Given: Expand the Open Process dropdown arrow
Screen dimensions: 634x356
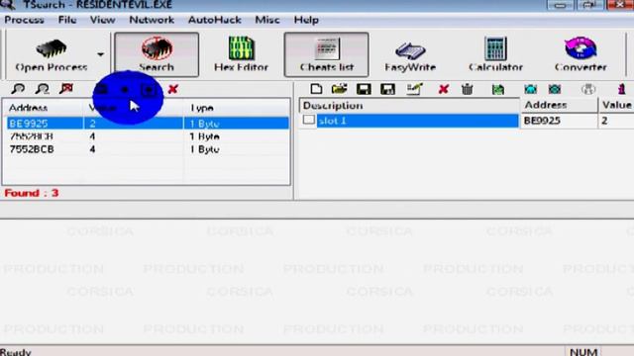Looking at the screenshot, I should point(100,54).
